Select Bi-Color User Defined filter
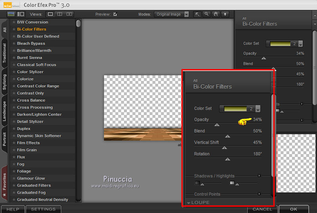Image resolution: width=317 pixels, height=213 pixels. 38,36
